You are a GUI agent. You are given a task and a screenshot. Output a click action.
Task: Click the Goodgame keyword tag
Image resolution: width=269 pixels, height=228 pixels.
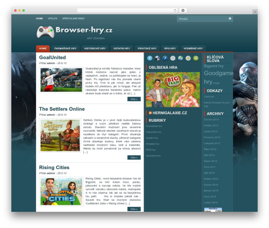(218, 73)
